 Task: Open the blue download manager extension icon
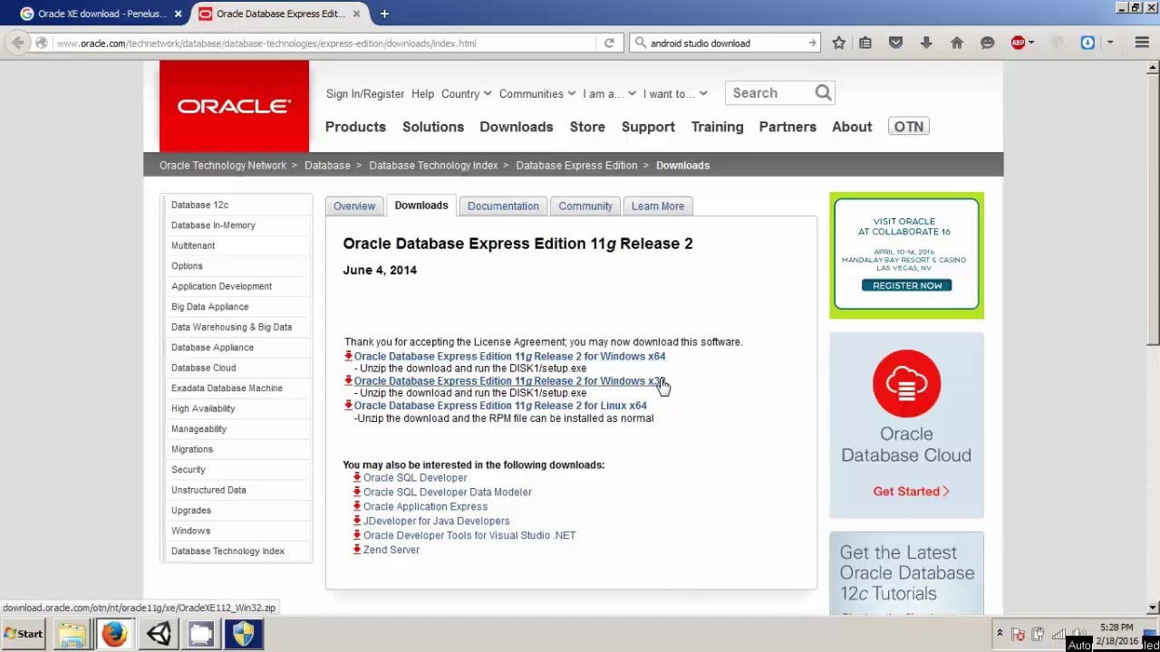pos(1087,43)
